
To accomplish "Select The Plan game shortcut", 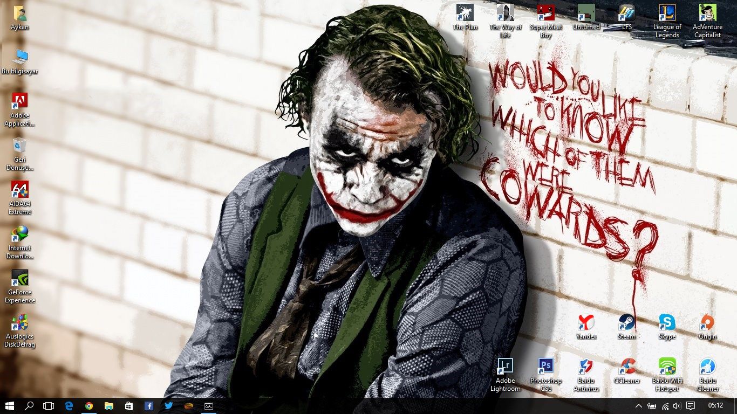I will coord(465,17).
